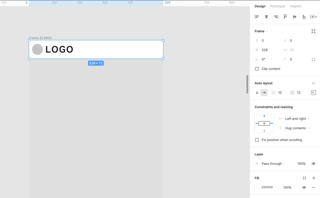Click the white FFFFFF fill color swatch

pos(257,187)
